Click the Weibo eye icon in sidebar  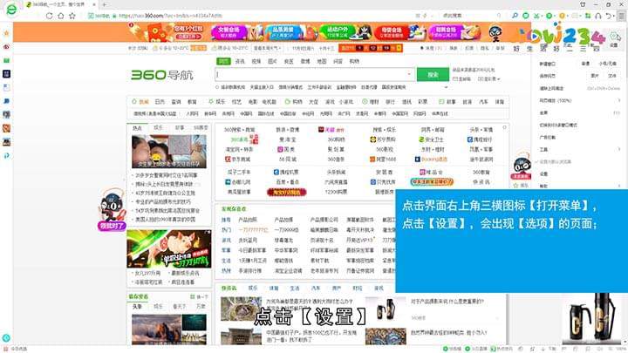click(6, 47)
